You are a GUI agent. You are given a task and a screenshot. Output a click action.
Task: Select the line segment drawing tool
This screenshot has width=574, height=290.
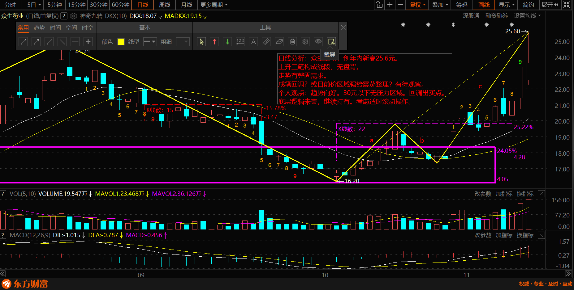point(23,42)
